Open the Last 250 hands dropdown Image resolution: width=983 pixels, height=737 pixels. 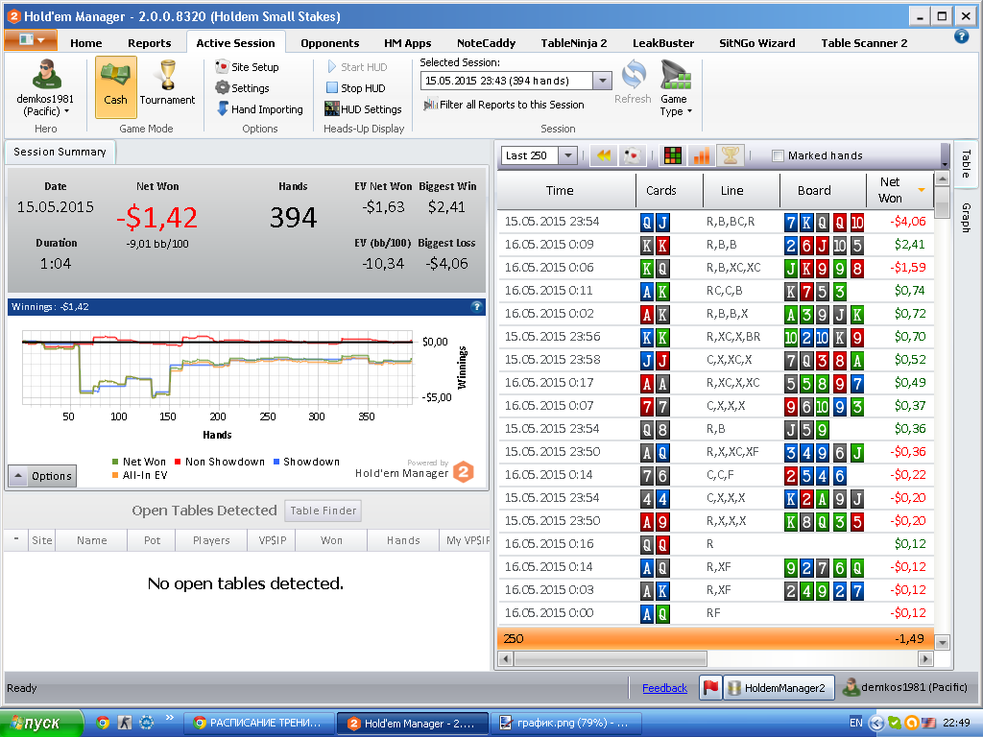coord(567,155)
